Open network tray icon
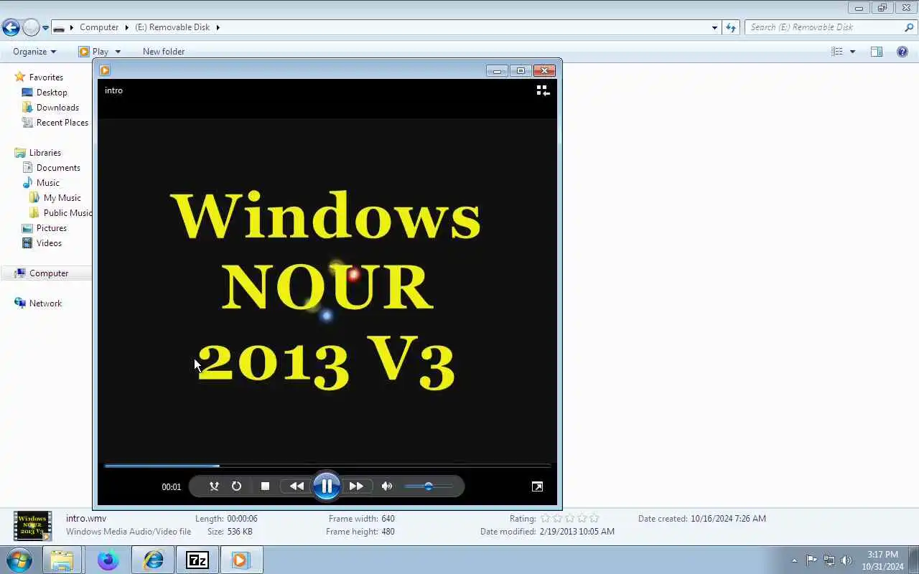The image size is (919, 574). 829,560
